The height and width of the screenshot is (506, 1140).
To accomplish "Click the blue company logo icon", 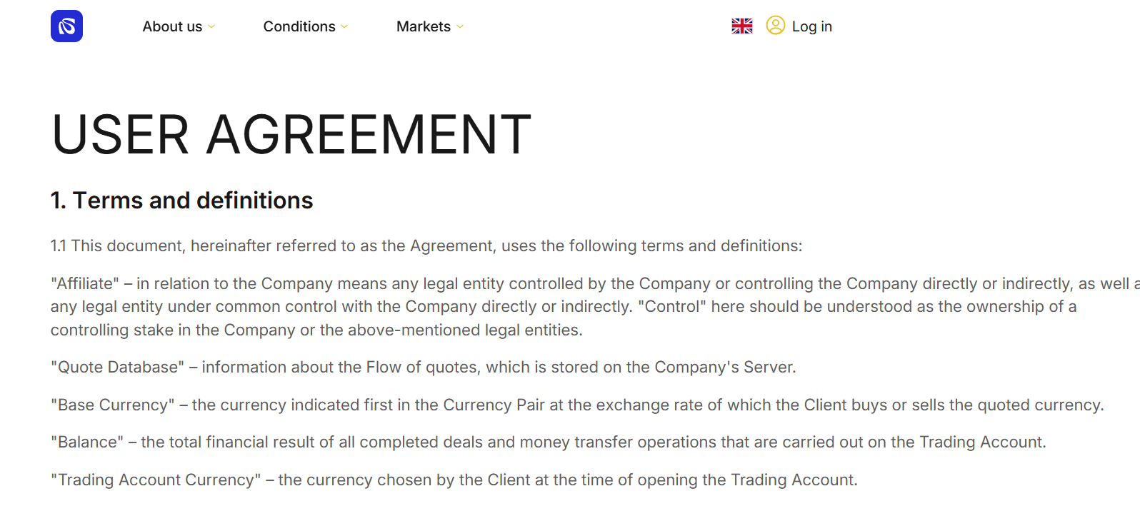I will (66, 26).
